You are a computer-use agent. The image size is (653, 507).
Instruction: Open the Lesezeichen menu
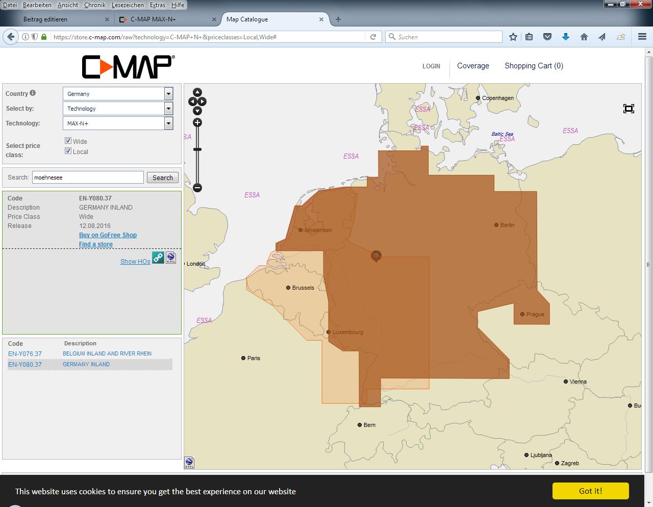tap(128, 5)
